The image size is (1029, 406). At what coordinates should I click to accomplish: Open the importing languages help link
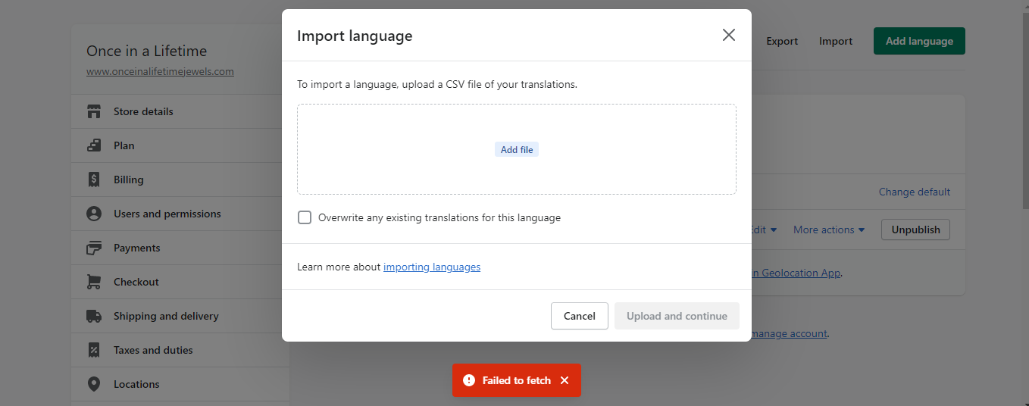click(x=432, y=267)
